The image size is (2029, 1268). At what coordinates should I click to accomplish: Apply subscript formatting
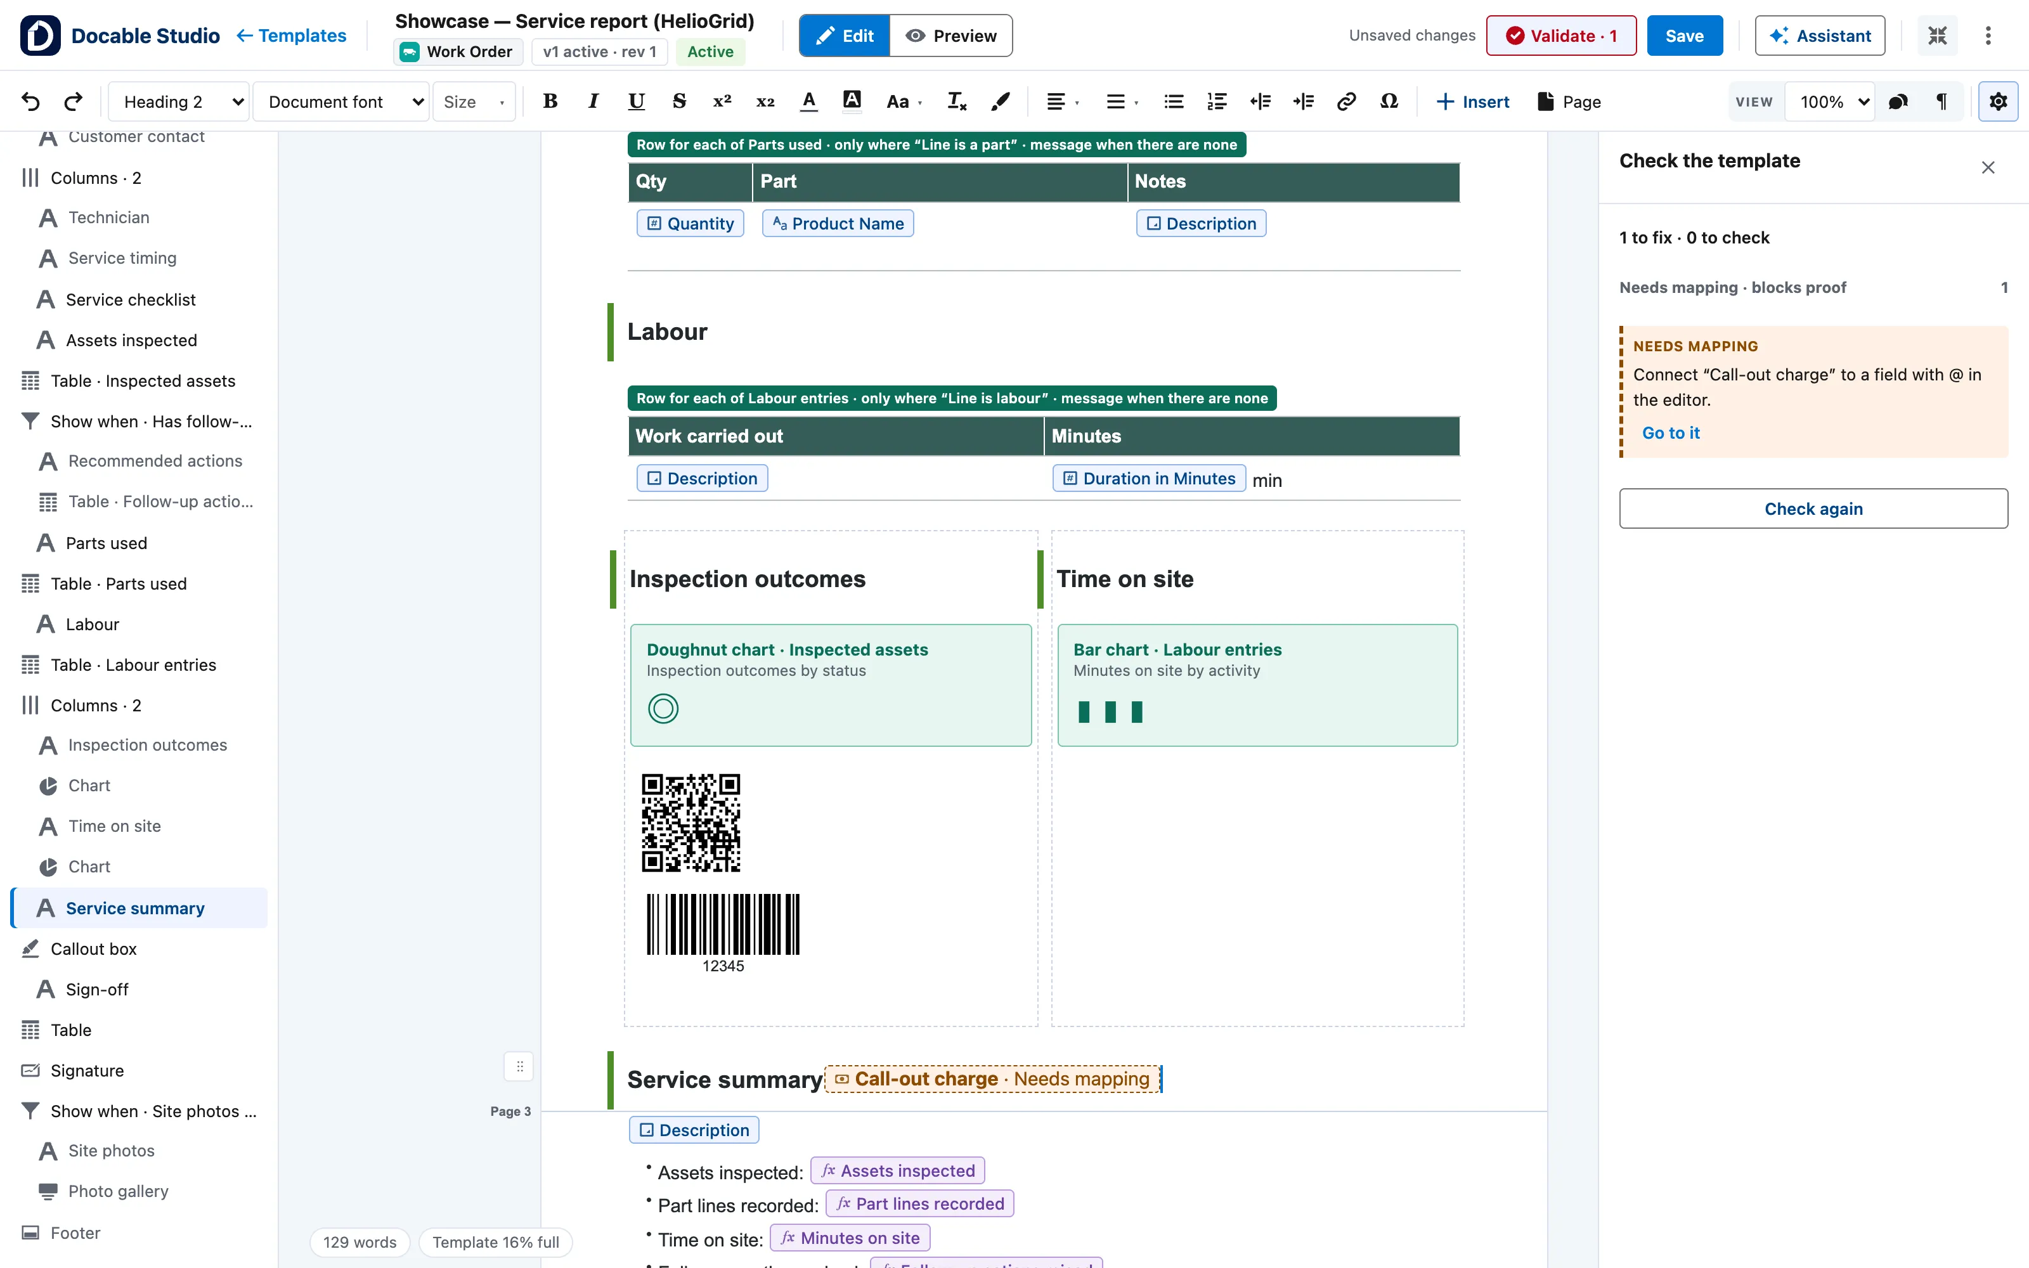[x=765, y=101]
